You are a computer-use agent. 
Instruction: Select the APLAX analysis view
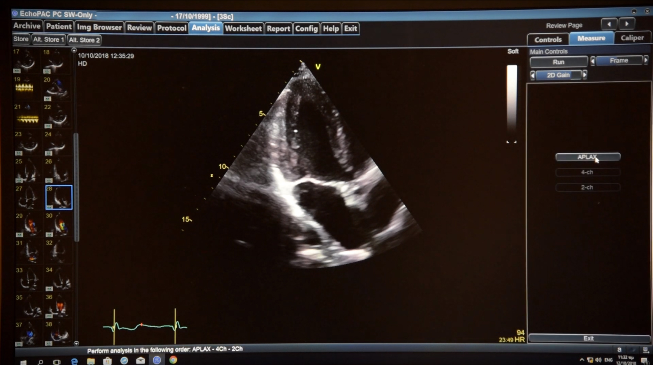pos(587,157)
